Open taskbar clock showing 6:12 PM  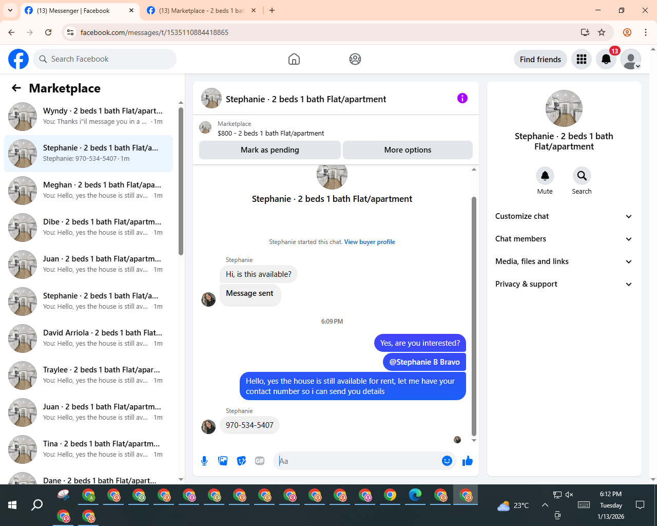click(x=611, y=505)
